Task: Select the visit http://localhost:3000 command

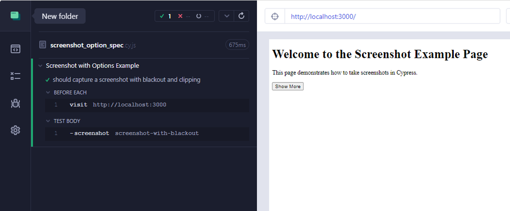Action: click(x=147, y=105)
